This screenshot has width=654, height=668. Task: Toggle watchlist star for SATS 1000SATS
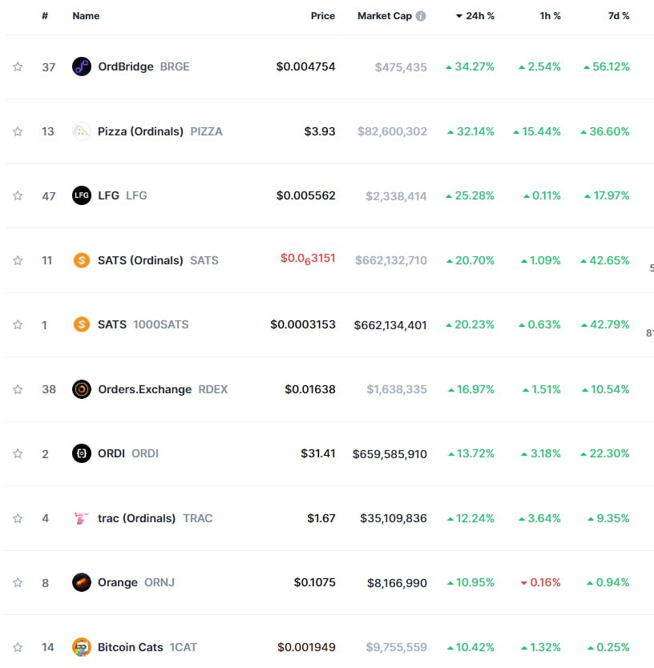[x=18, y=324]
